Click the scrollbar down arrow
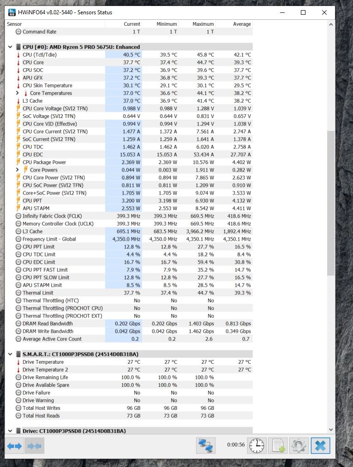The image size is (353, 467). [x=331, y=430]
